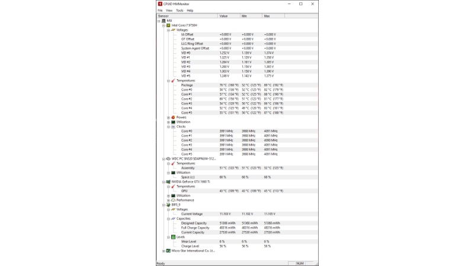This screenshot has height=266, width=474.
Task: Click the Powers flame icon
Action: pos(173,117)
